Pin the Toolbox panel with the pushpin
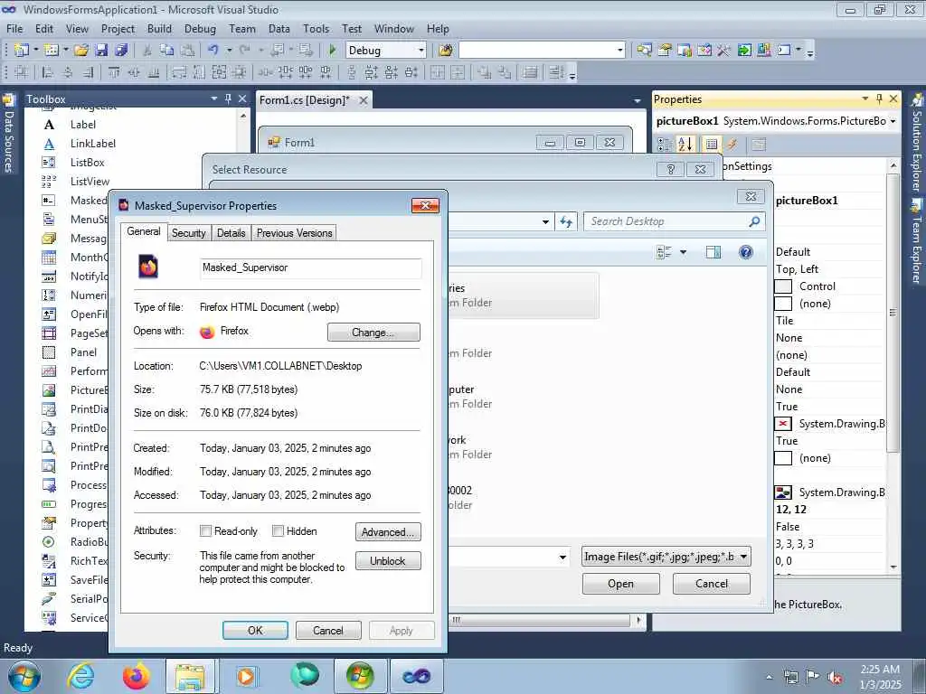 point(228,98)
